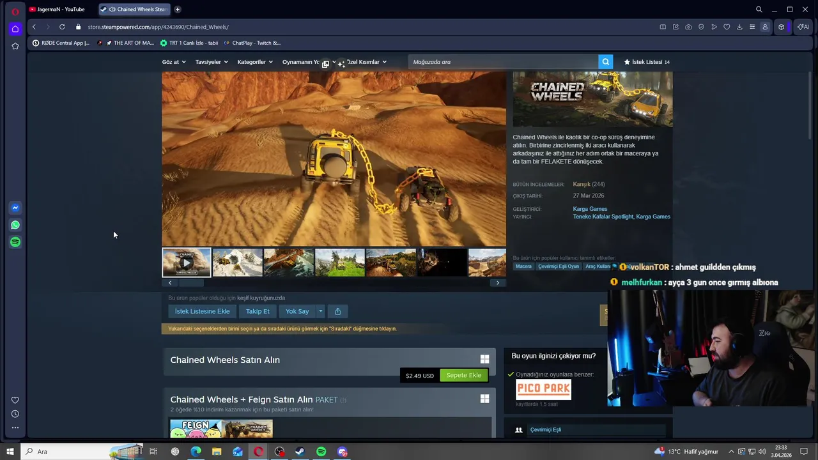The height and width of the screenshot is (460, 818).
Task: Select the dark night screenshot thumbnail
Action: tap(442, 263)
